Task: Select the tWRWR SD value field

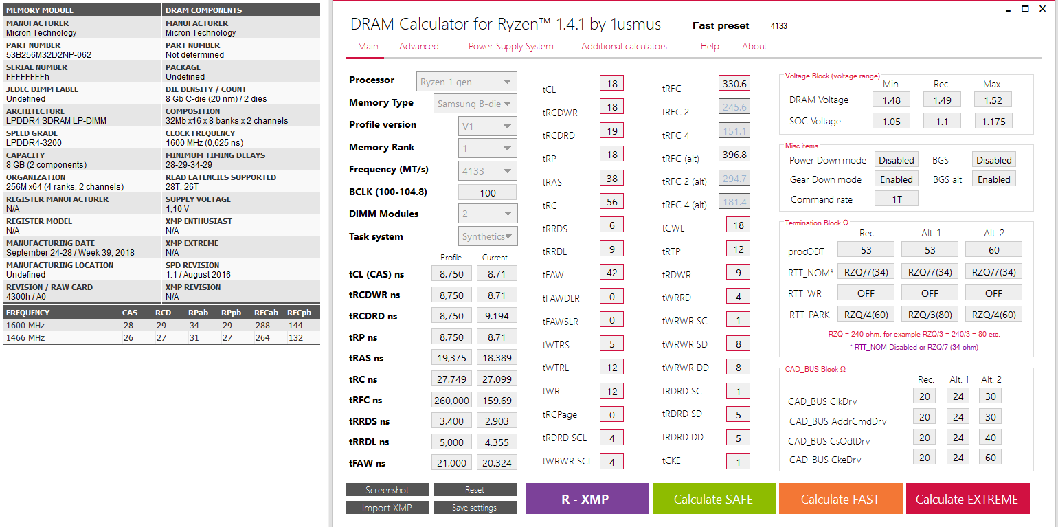Action: pos(738,344)
